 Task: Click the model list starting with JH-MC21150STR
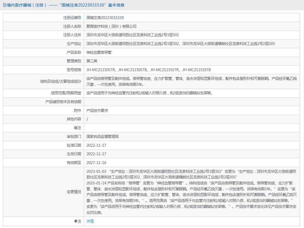148,70
